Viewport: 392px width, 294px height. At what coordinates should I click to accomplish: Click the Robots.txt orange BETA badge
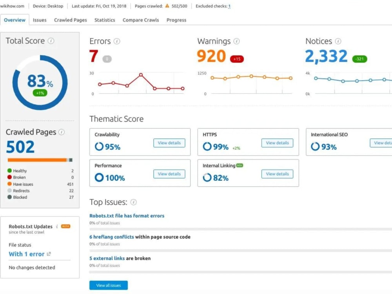[x=66, y=226]
